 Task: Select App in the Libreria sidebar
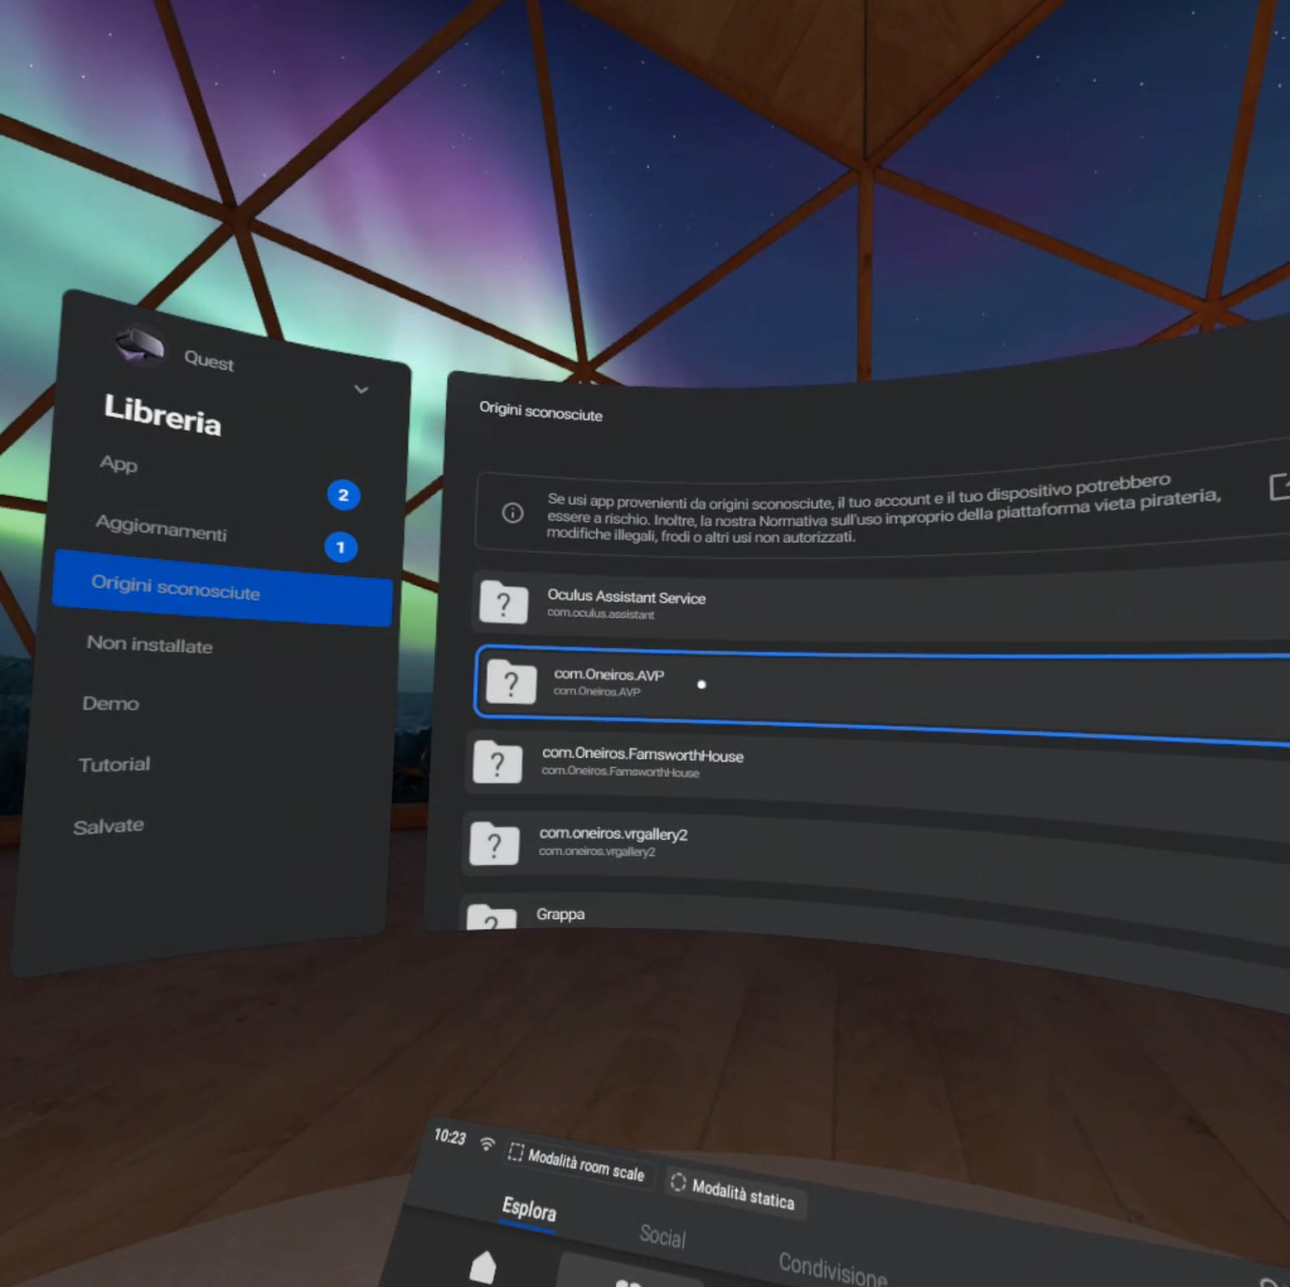118,465
